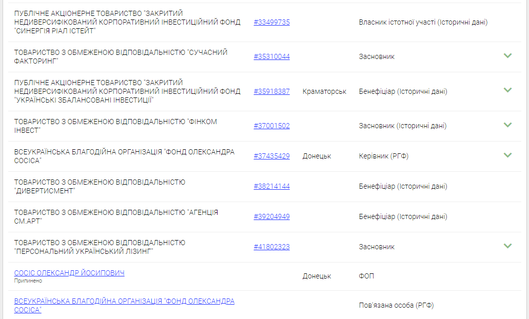
Task: Open registry code link #33499735
Action: 271,23
